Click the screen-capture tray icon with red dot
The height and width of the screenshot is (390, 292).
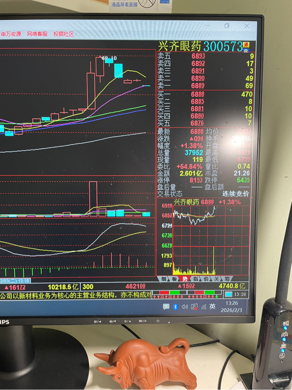[194, 307]
